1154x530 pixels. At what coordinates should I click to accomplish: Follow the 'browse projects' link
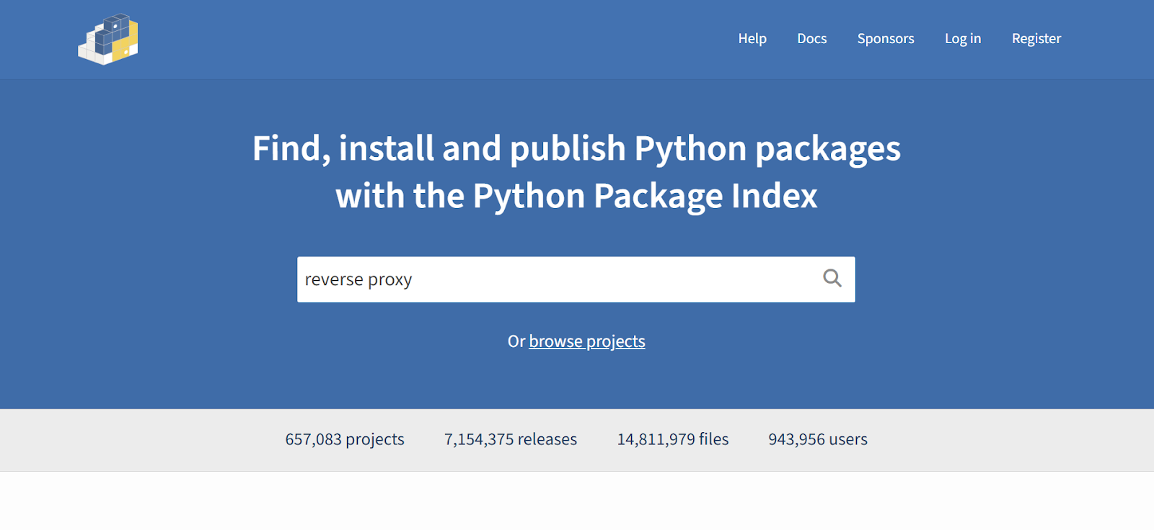click(x=587, y=341)
